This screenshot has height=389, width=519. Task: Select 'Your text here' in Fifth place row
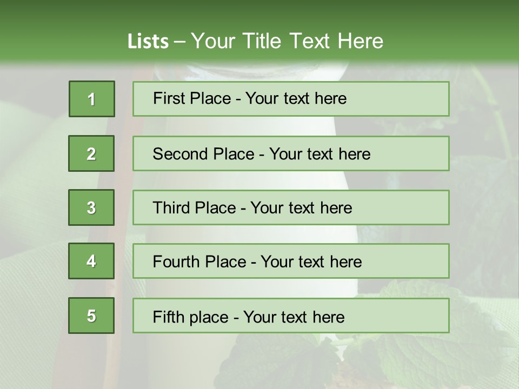pyautogui.click(x=294, y=317)
